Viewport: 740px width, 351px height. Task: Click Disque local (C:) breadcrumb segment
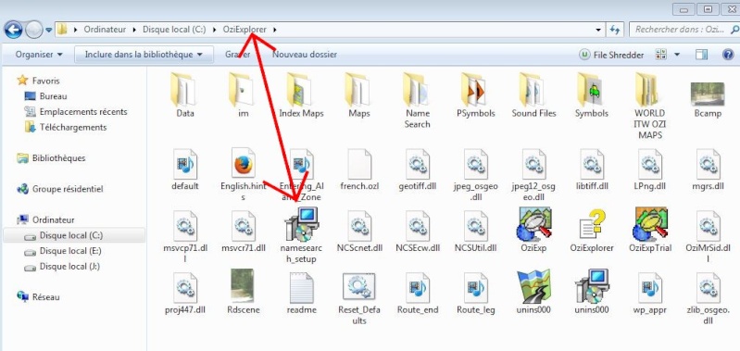click(175, 30)
